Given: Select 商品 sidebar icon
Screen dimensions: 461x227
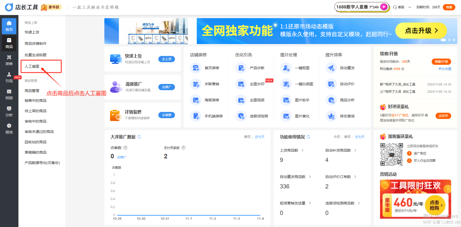Looking at the screenshot, I should coord(9,43).
